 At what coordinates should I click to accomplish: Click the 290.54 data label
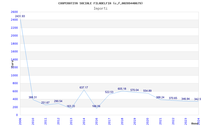pos(58,101)
